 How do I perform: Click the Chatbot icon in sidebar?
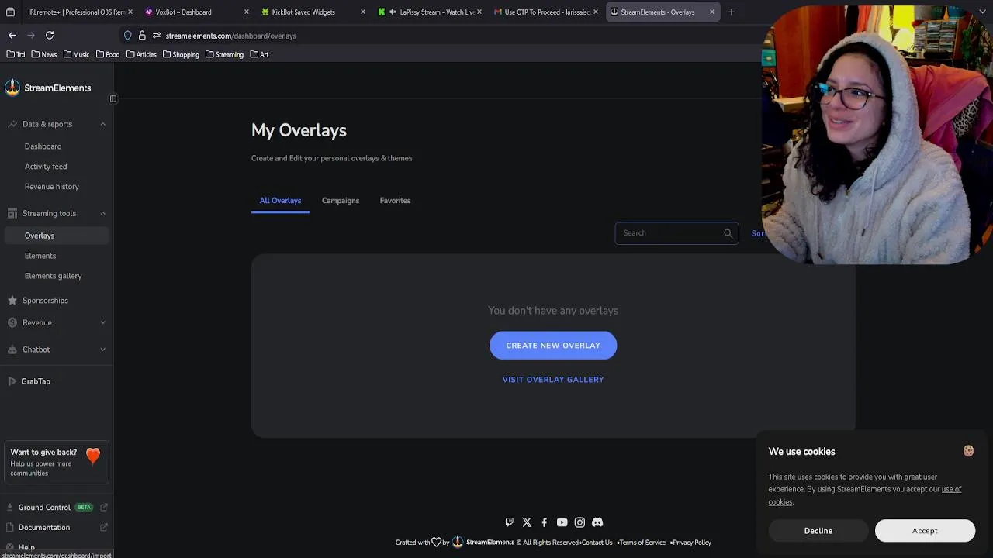click(12, 350)
